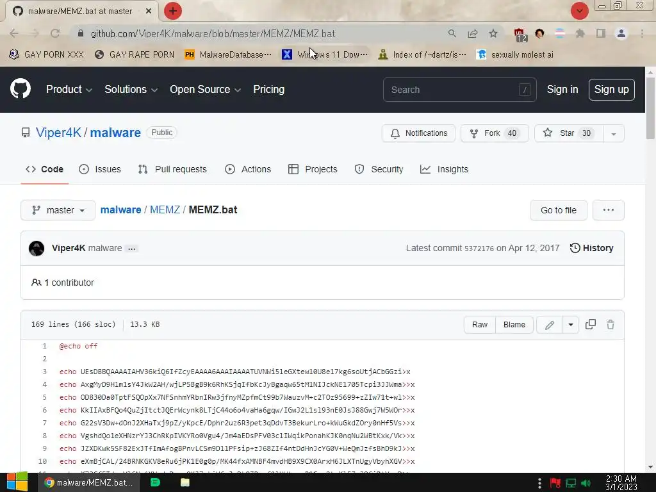
Task: Expand the Open Source menu
Action: pos(205,89)
